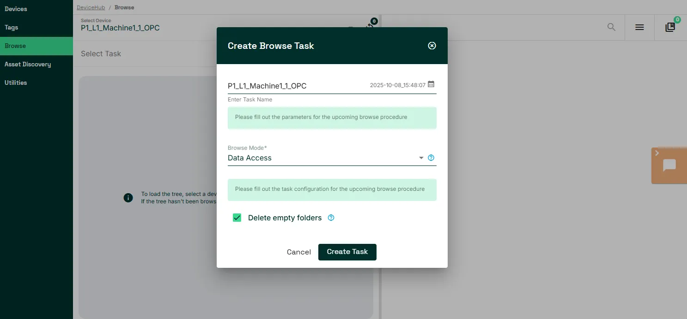
Task: Cancel the browse task creation
Action: 299,252
